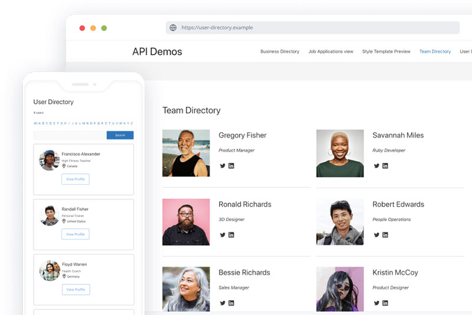Click Bessie Richards' photo
472x315 pixels.
(x=186, y=289)
